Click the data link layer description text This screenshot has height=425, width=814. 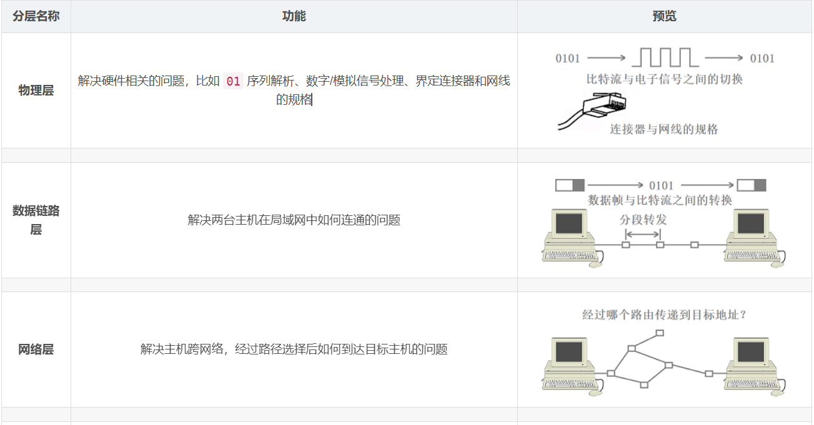pyautogui.click(x=294, y=220)
